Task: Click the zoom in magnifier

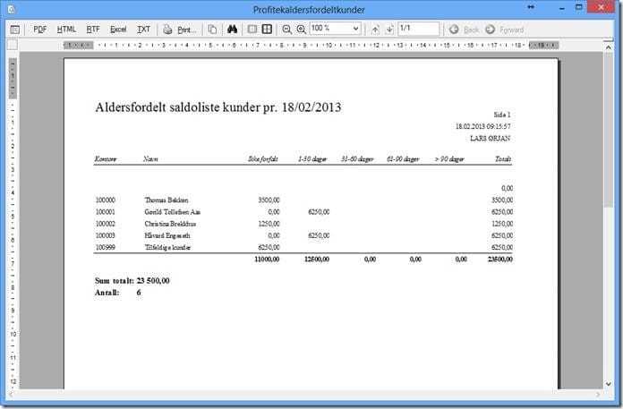Action: 302,30
